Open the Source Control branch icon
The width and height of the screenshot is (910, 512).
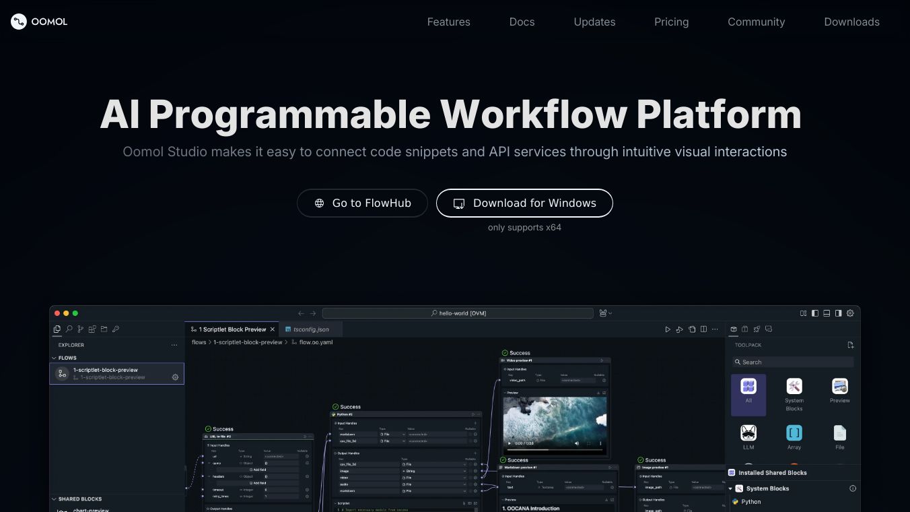80,329
